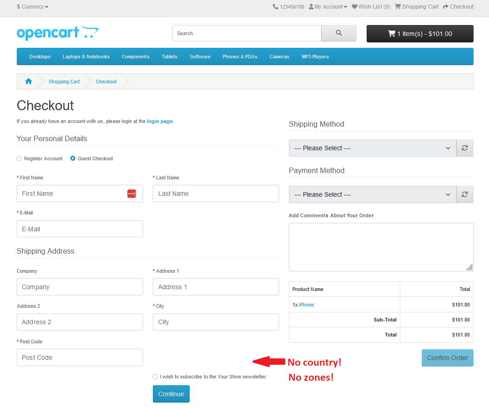Select Phones & PDAs in the navigation
Image resolution: width=489 pixels, height=408 pixels.
[240, 56]
